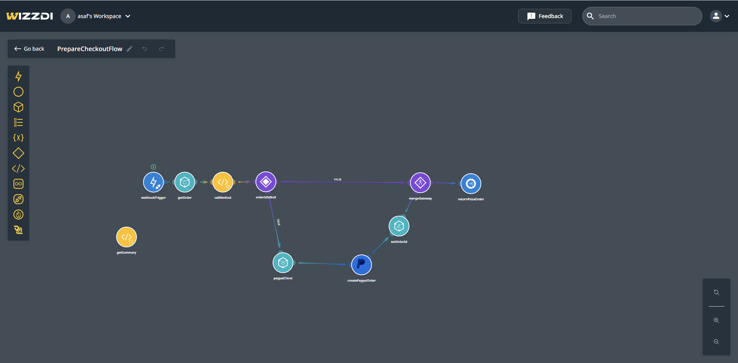
Task: Pick the list tool in sidebar
Action: (18, 122)
